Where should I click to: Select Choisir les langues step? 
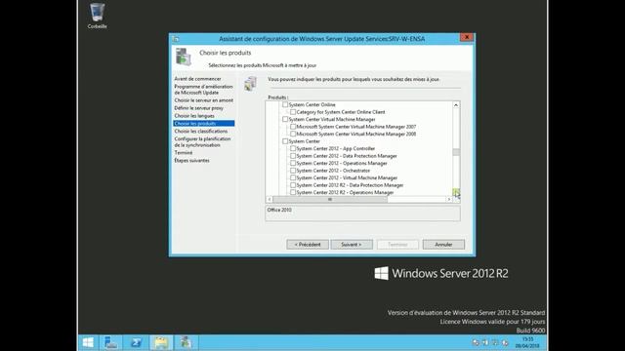(194, 116)
